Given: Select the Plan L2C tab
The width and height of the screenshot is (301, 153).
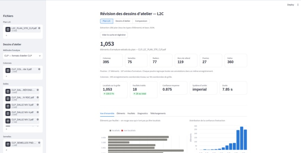Looking at the screenshot, I should [x=106, y=21].
